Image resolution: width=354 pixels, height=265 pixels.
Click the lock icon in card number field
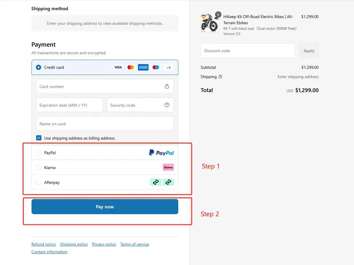click(167, 87)
